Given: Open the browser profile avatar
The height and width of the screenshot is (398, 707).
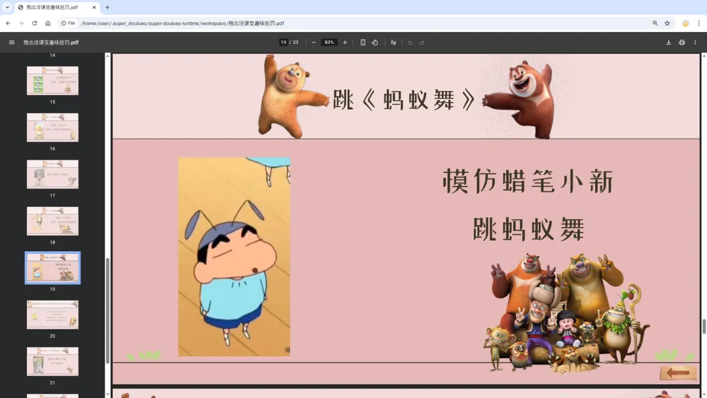Looking at the screenshot, I should coord(685,24).
